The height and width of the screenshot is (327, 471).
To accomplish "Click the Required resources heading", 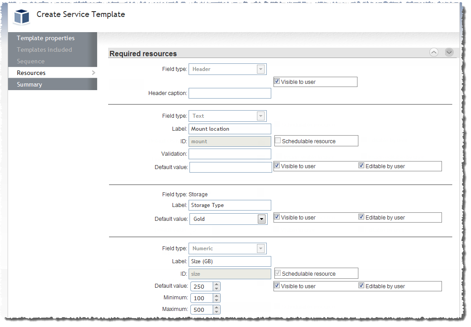I will click(143, 54).
